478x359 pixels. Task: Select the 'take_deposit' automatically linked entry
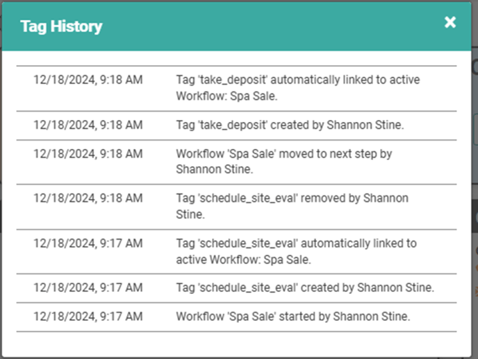click(236, 89)
